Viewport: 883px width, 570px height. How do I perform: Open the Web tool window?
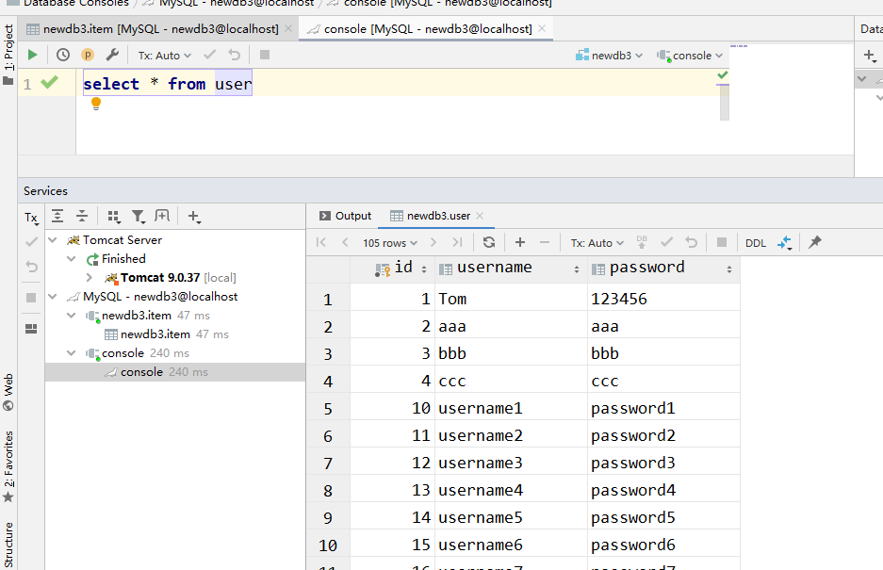pyautogui.click(x=8, y=392)
